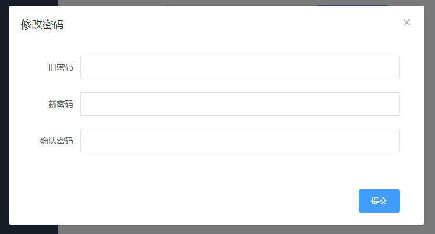The height and width of the screenshot is (234, 435).
Task: Select the 旧密码 field label
Action: 60,67
